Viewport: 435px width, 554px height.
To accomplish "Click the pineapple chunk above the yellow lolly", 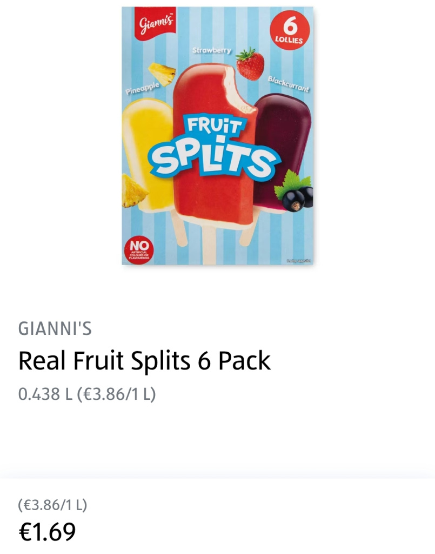I will tap(162, 74).
